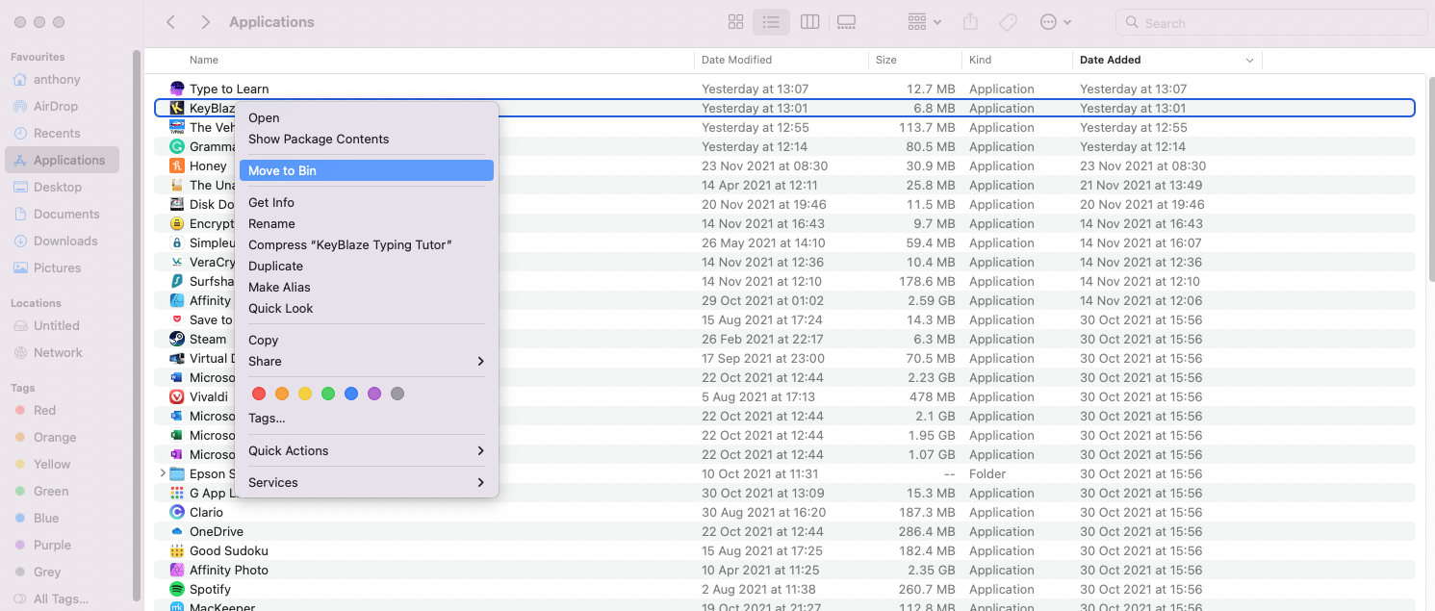Open the More actions ellipsis dropdown

pos(1056,22)
